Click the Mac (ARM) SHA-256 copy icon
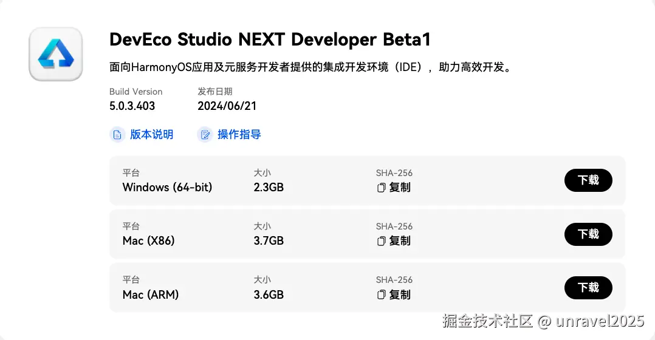The height and width of the screenshot is (340, 655). tap(382, 294)
